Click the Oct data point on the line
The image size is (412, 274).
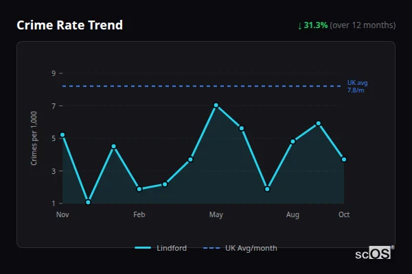(344, 159)
